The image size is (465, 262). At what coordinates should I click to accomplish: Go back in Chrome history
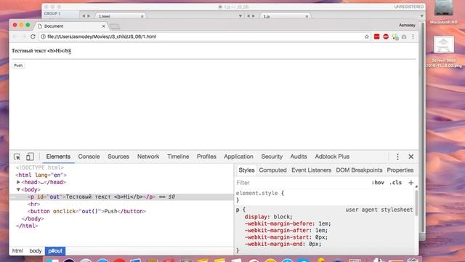pyautogui.click(x=15, y=36)
